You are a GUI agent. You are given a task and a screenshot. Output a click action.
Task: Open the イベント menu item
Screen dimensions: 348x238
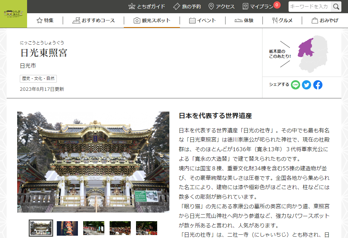tap(202, 20)
